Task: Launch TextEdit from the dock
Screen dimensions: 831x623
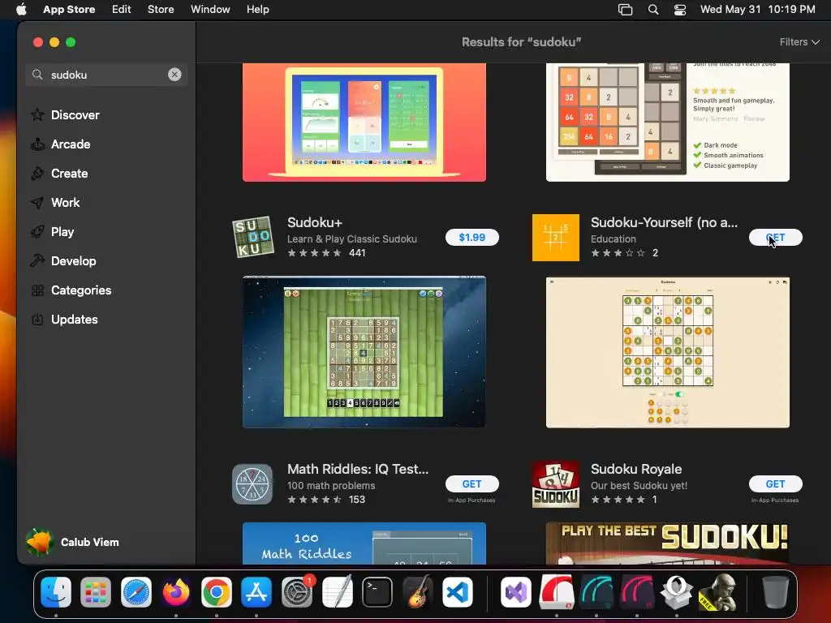Action: click(337, 591)
